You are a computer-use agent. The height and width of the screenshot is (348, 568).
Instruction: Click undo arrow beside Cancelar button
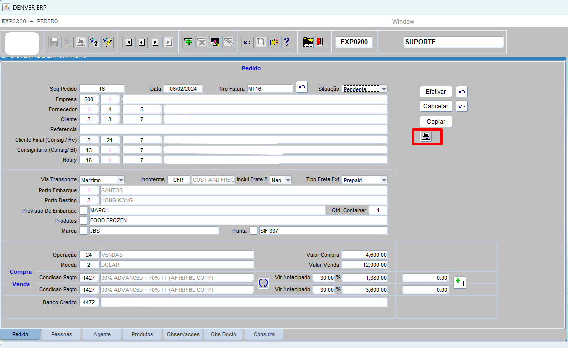[462, 106]
